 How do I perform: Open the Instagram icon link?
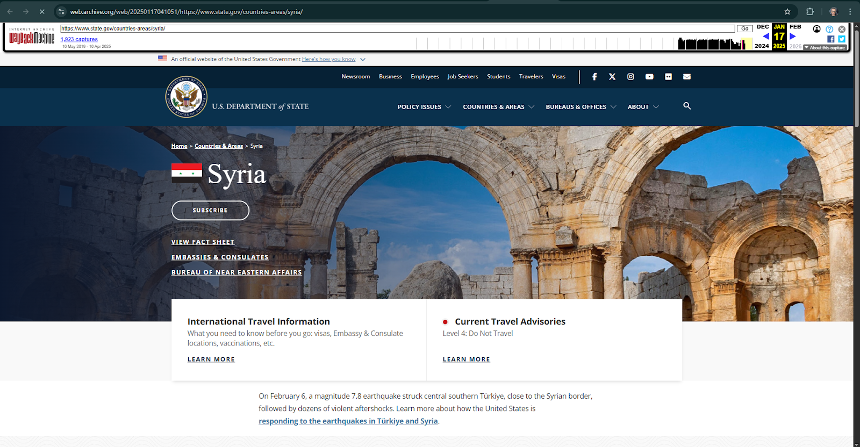point(630,77)
